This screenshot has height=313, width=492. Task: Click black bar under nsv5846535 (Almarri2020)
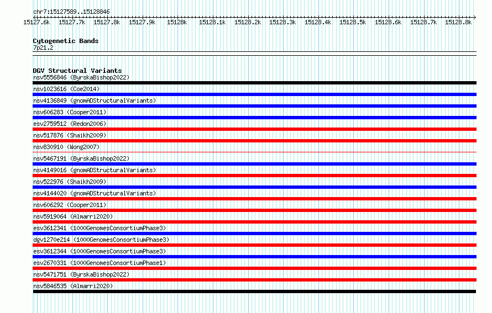254,291
